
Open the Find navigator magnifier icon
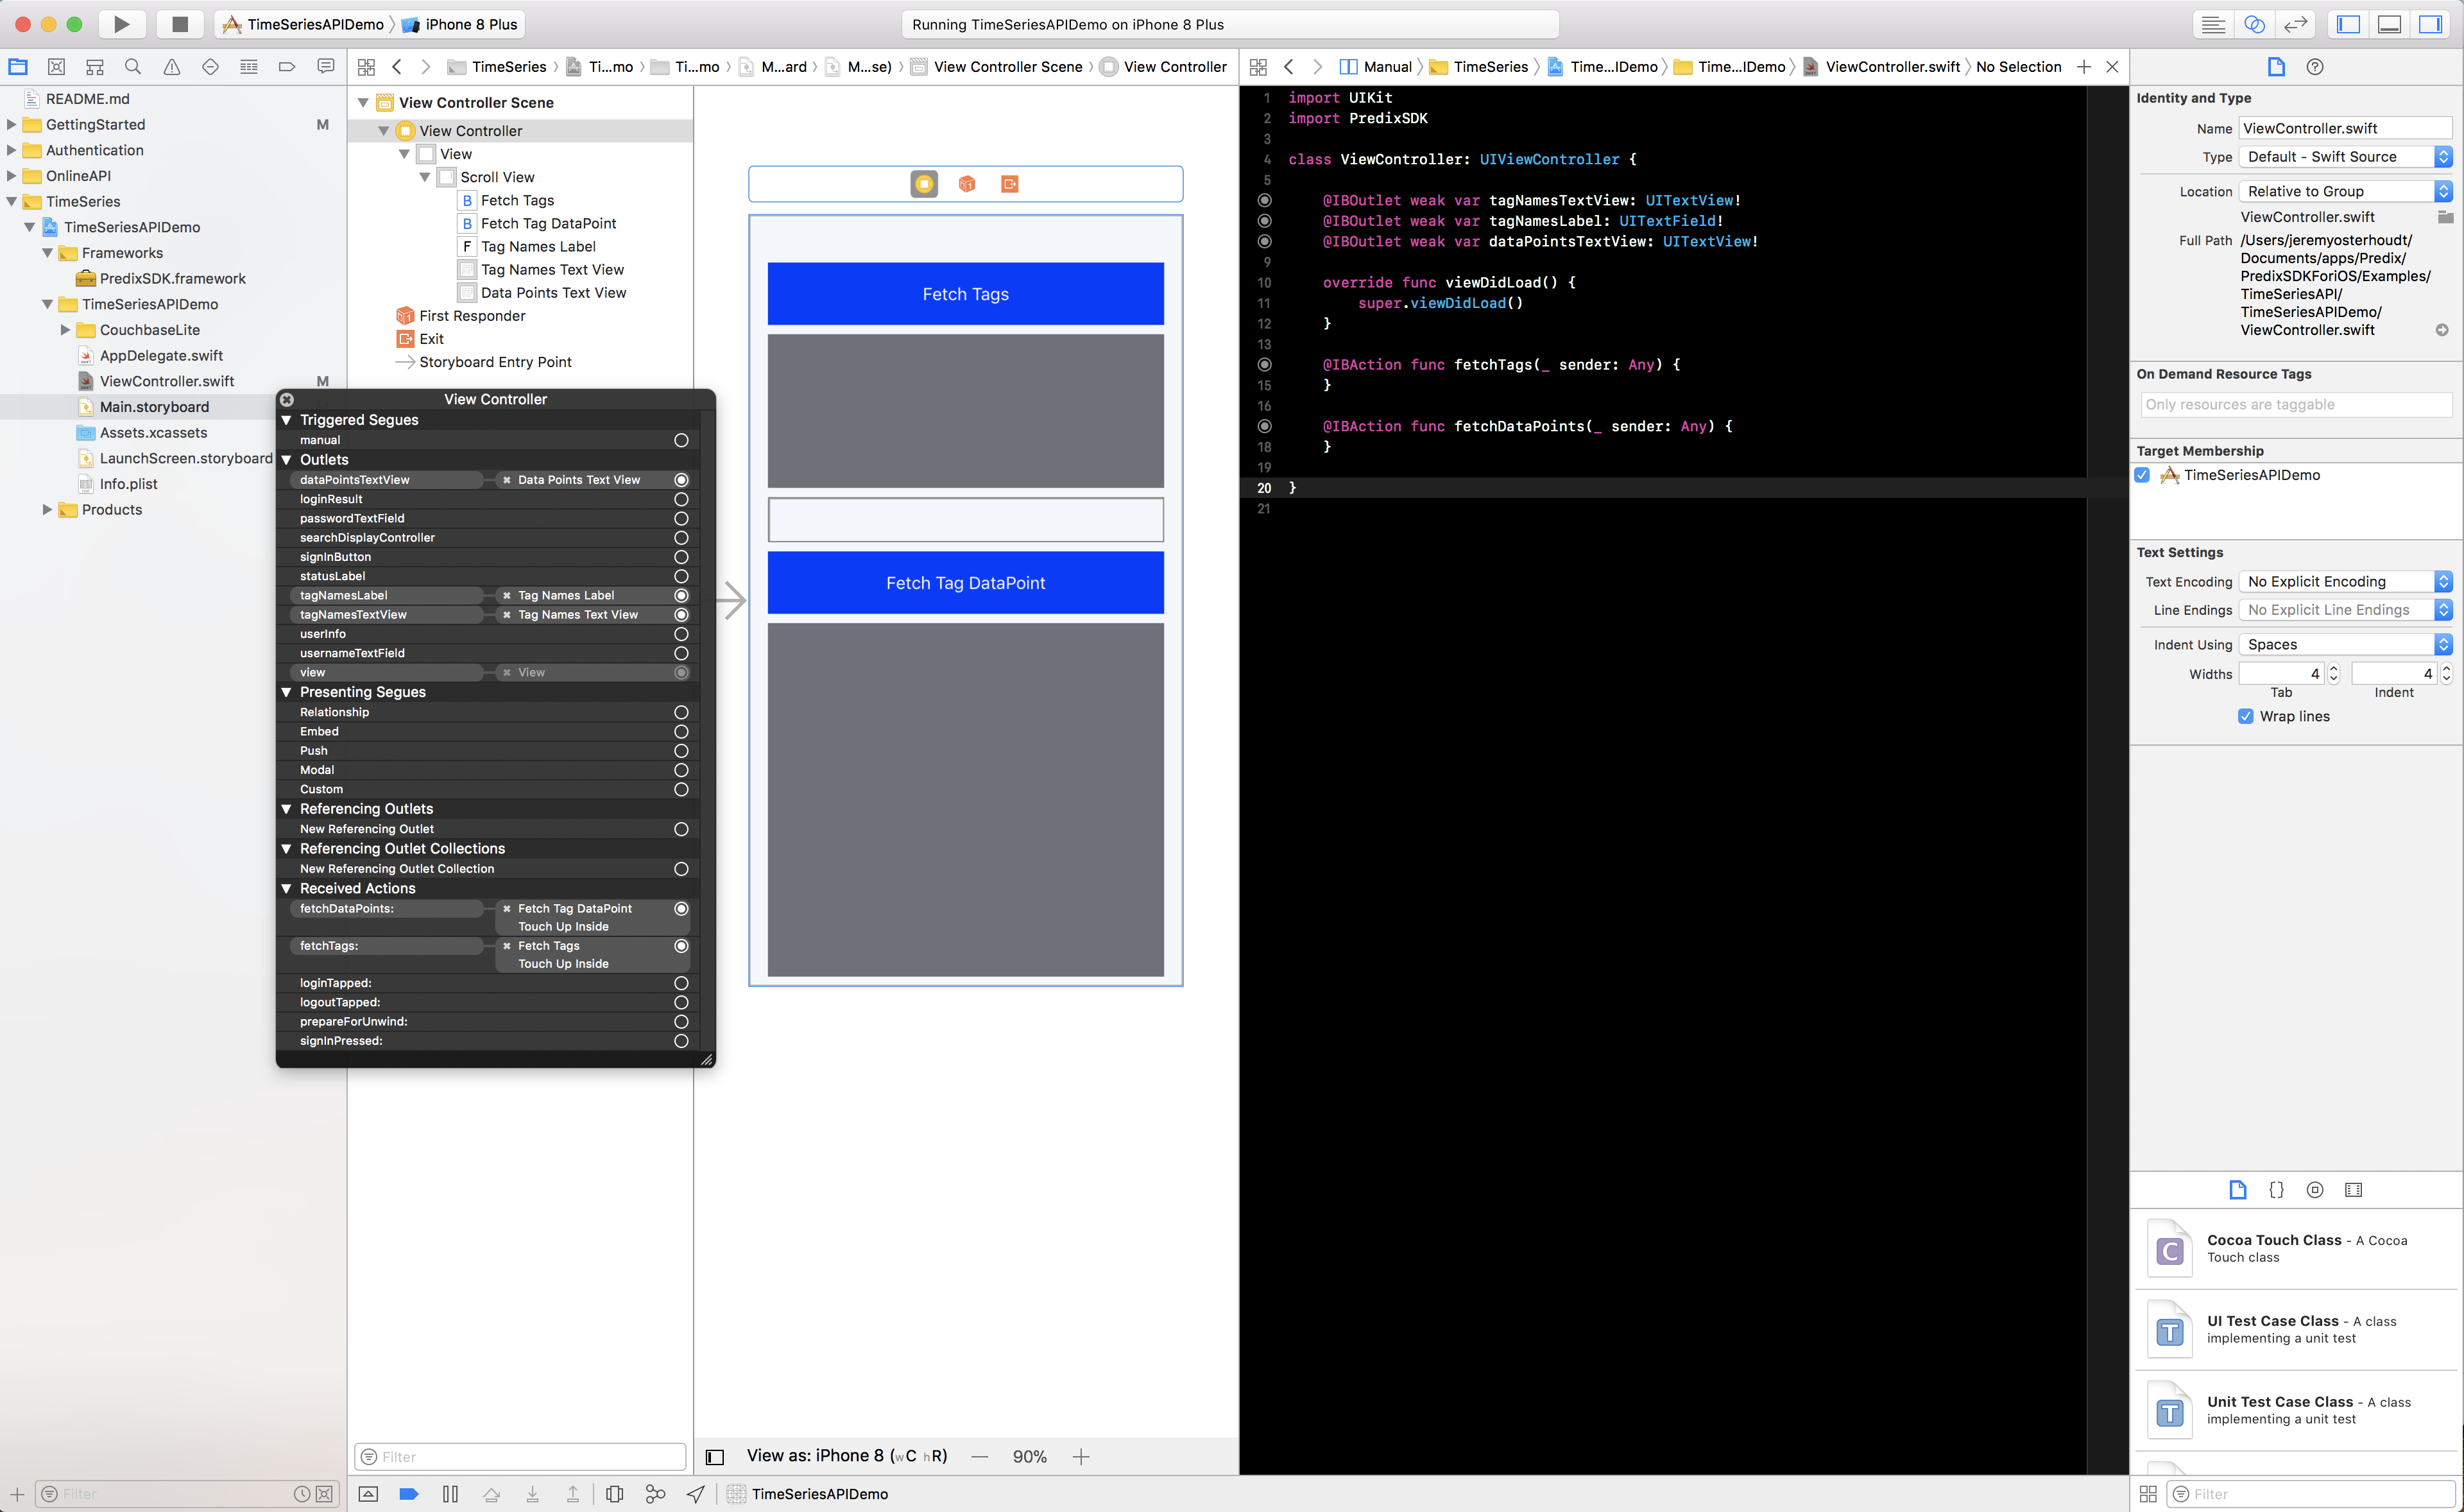point(133,67)
